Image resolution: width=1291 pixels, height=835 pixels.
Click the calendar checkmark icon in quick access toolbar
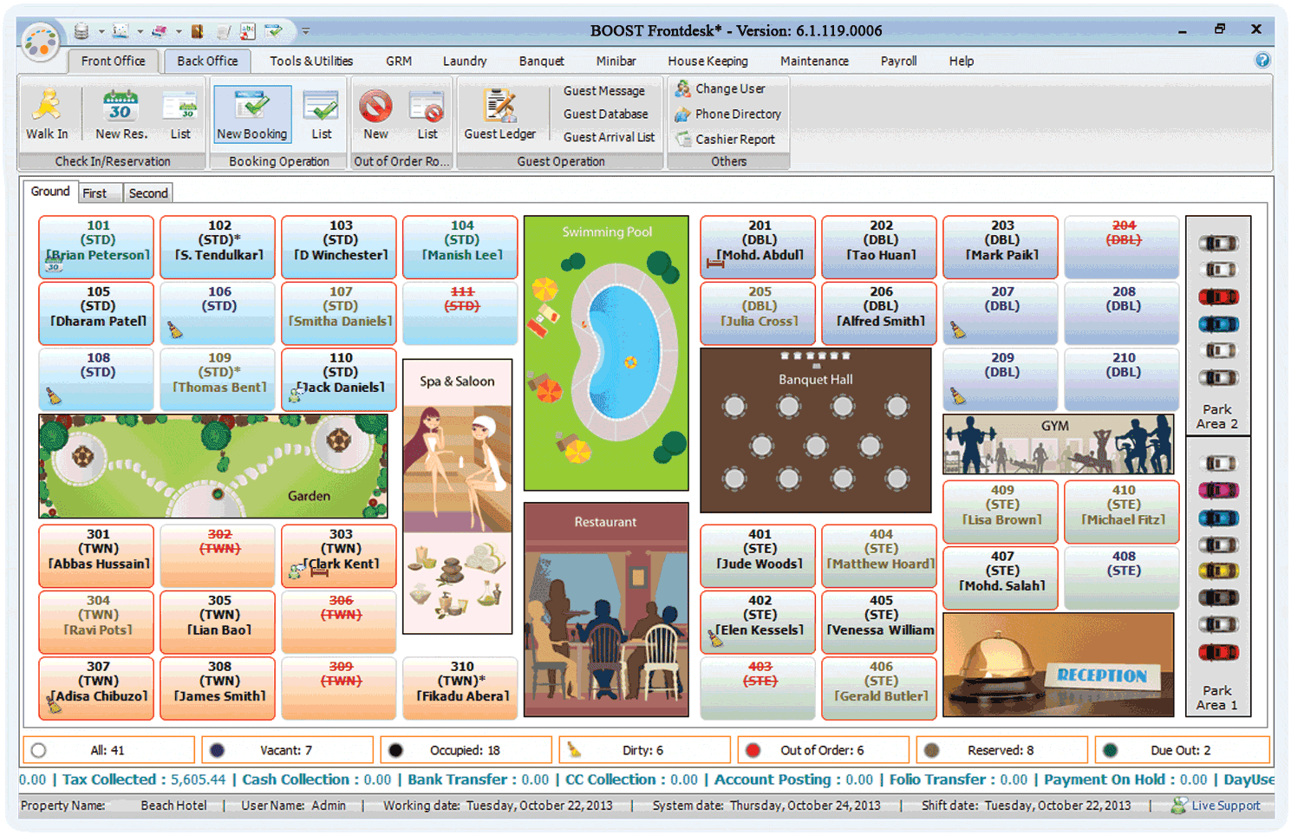coord(274,31)
